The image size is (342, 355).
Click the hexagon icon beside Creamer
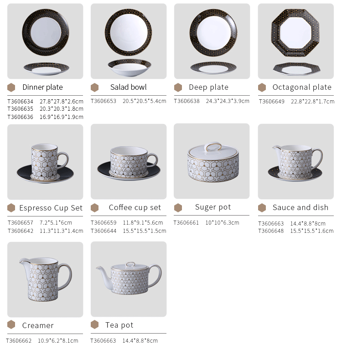(11, 324)
